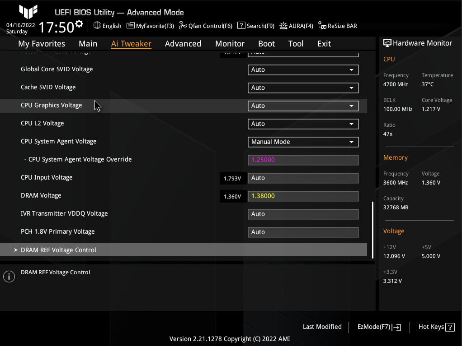
Task: Switch to EzMode(F7)
Action: click(x=379, y=327)
